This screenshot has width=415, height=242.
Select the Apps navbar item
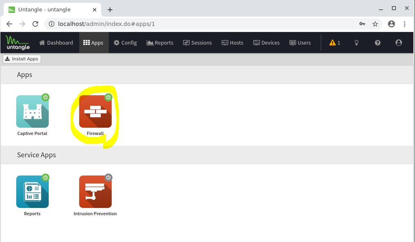(x=94, y=43)
